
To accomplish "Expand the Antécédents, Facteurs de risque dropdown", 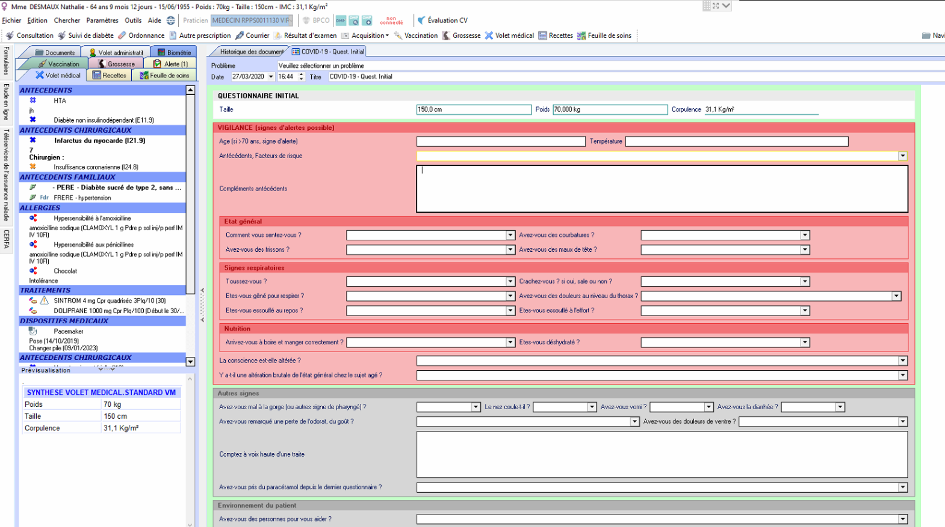I will (903, 156).
